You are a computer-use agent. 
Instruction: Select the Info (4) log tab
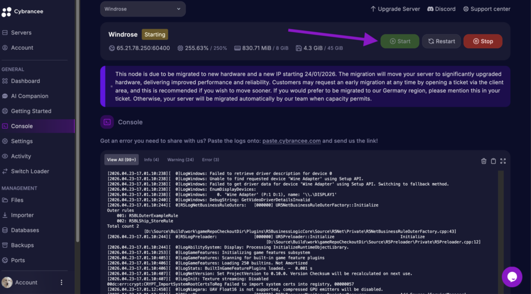coord(151,160)
